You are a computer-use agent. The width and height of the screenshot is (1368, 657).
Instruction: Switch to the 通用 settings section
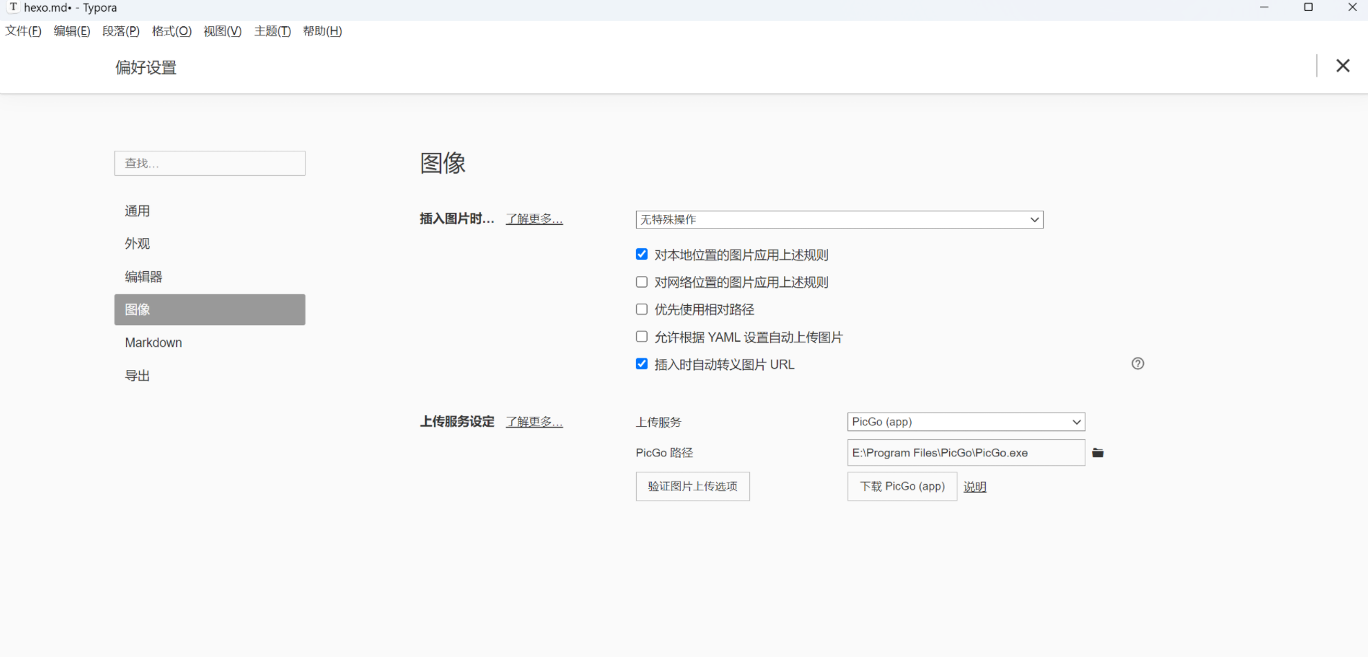pyautogui.click(x=209, y=211)
